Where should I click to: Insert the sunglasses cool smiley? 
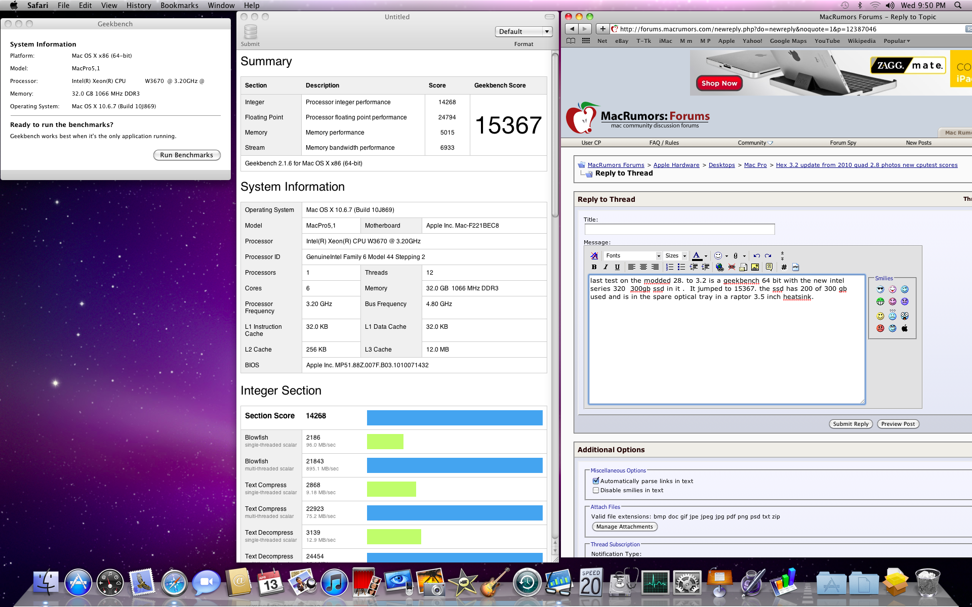[880, 289]
